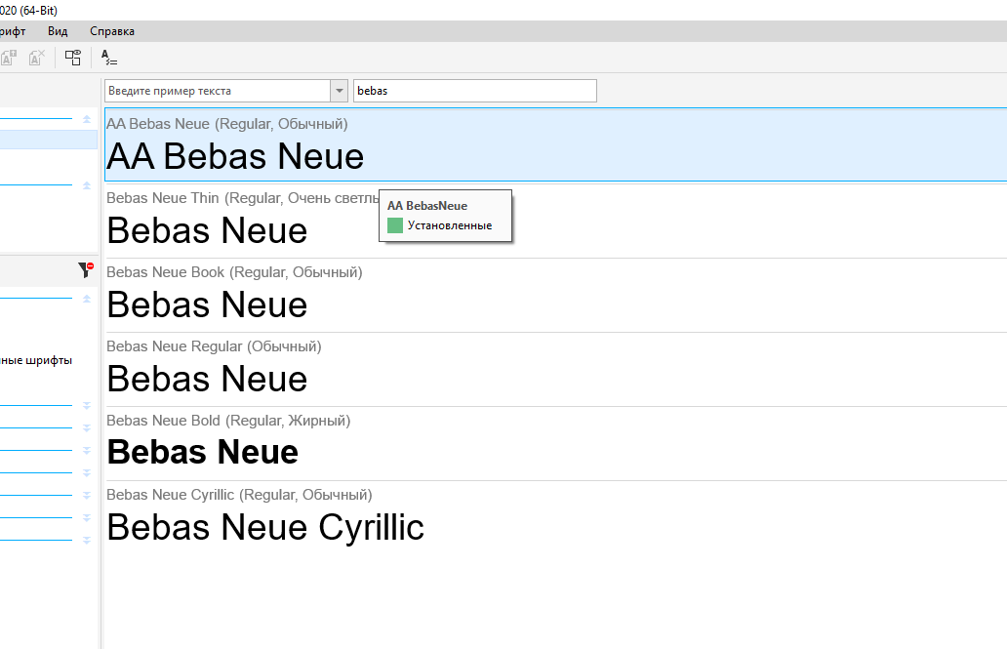Click the grayed-out add font icon
The image size is (1007, 649).
[9, 58]
